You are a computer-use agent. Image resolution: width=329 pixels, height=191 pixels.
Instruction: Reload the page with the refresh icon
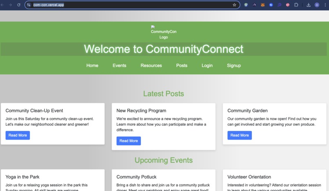[x=19, y=5]
